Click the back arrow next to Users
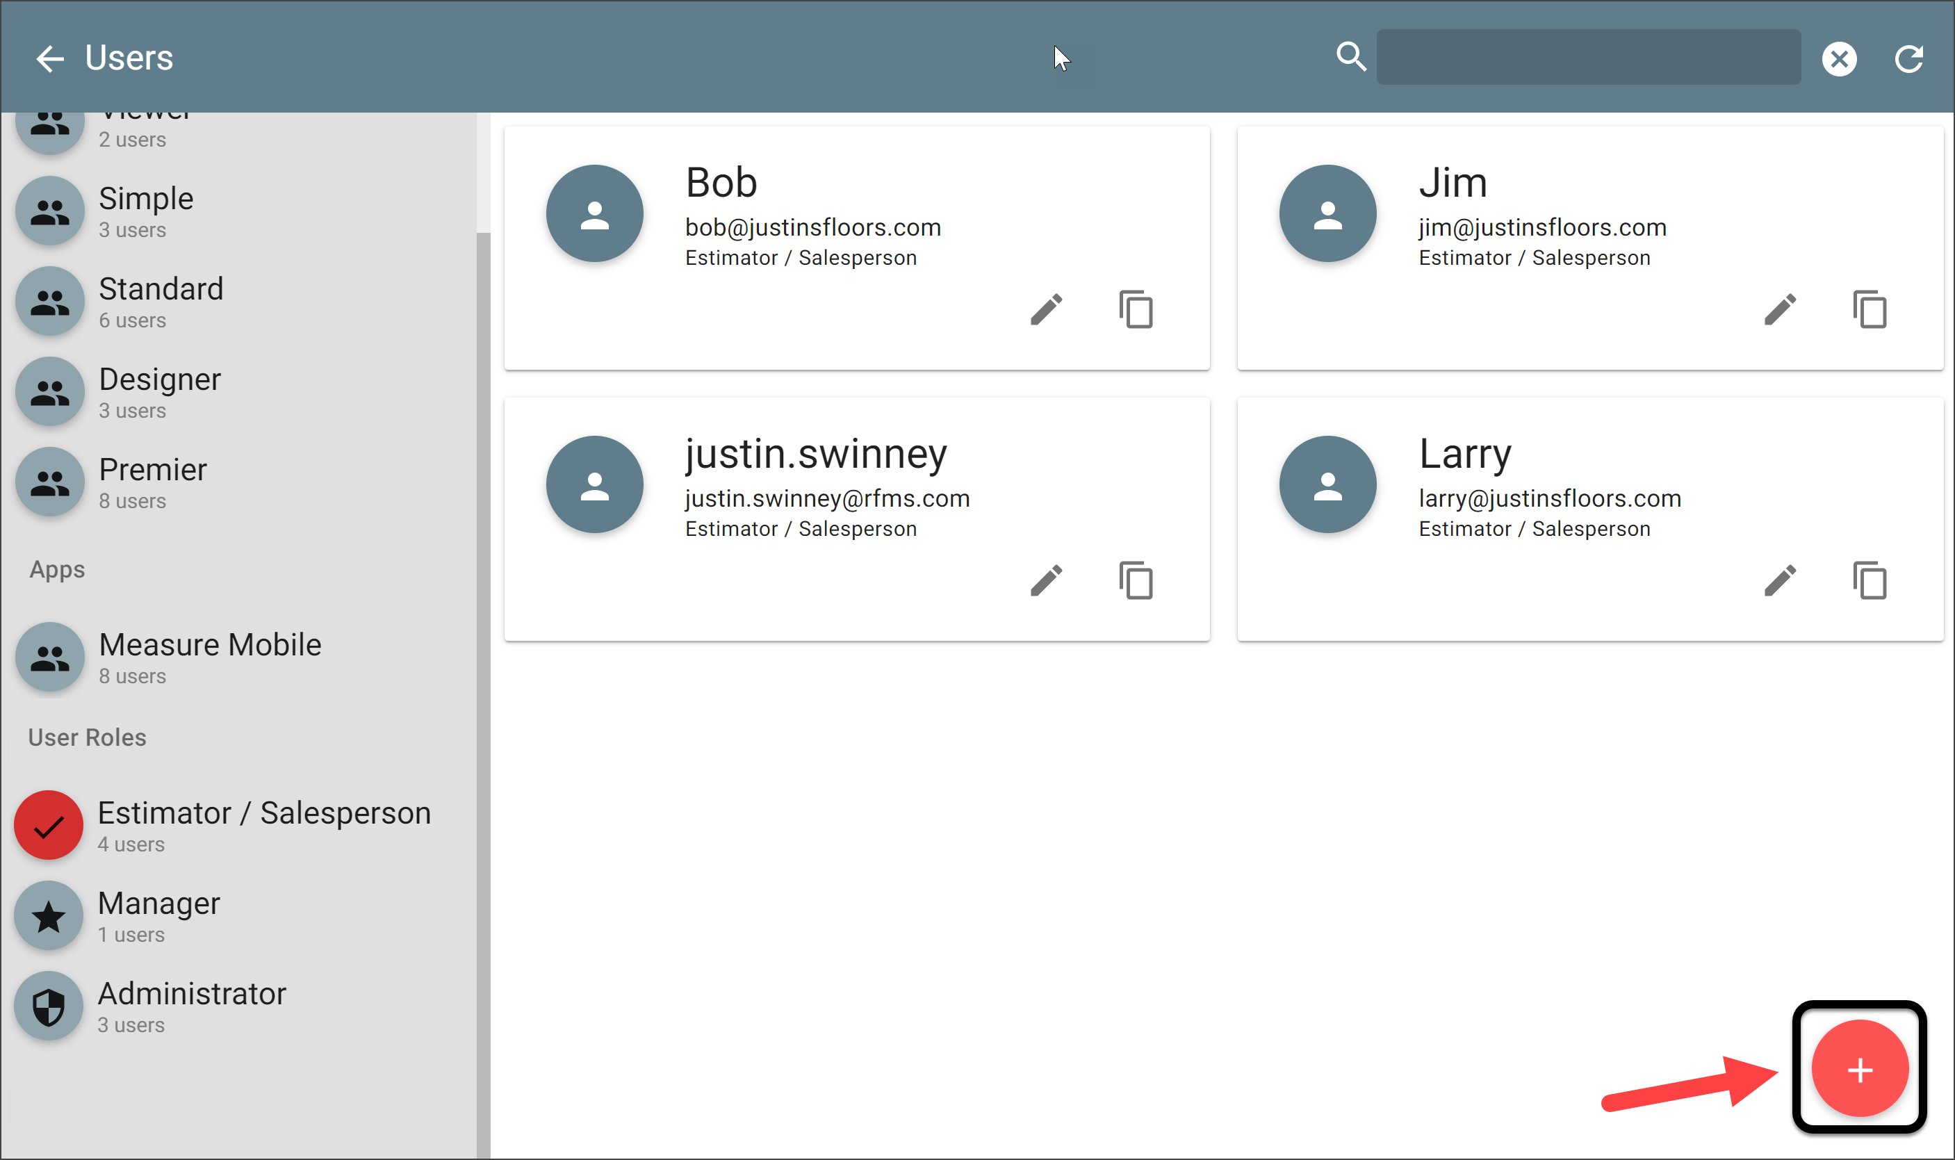 (x=50, y=58)
